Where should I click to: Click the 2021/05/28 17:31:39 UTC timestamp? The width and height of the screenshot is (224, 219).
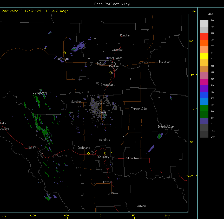tap(26, 11)
